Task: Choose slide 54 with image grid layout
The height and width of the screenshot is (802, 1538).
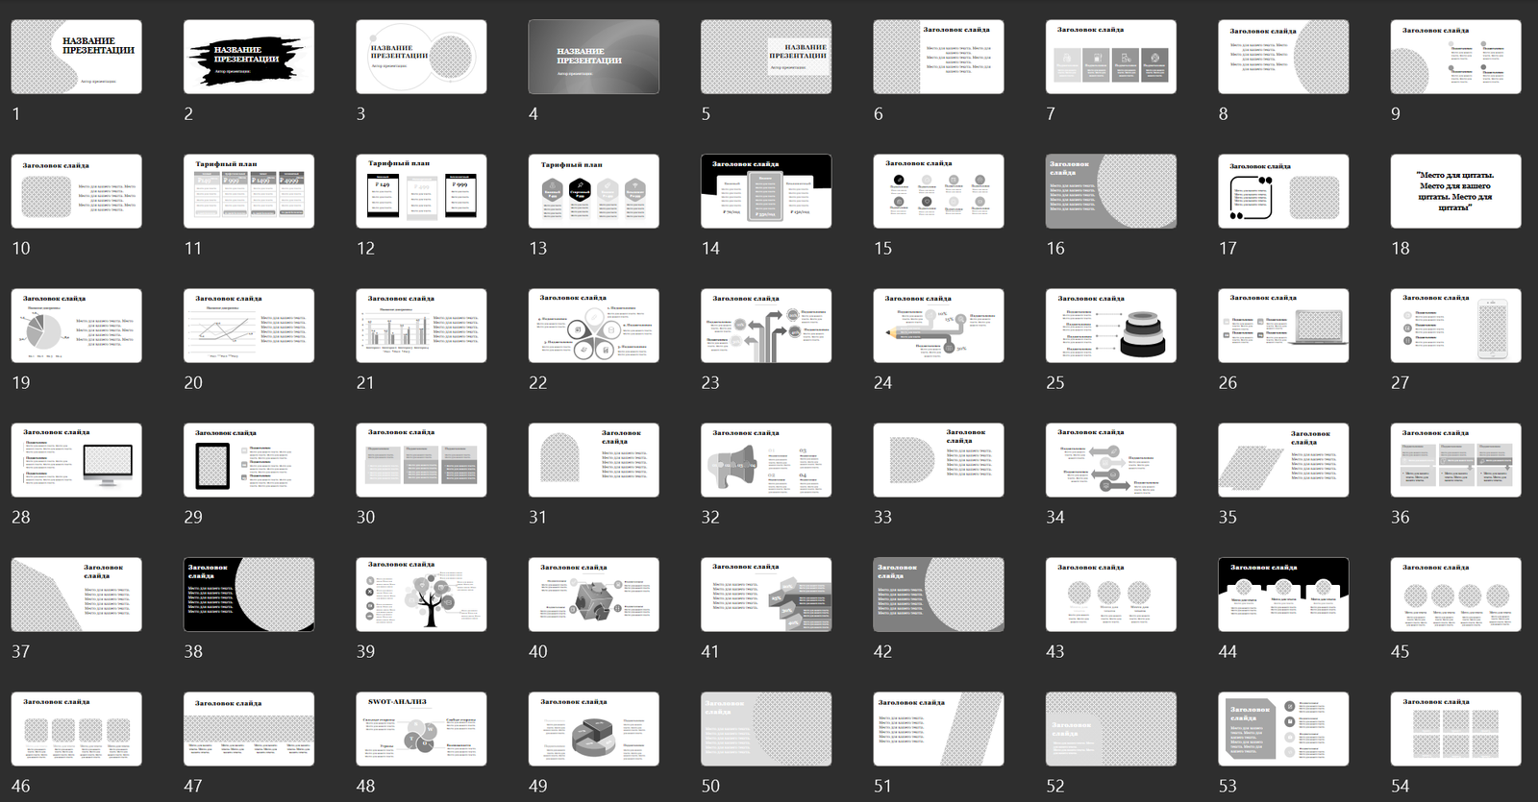Action: (x=1455, y=729)
